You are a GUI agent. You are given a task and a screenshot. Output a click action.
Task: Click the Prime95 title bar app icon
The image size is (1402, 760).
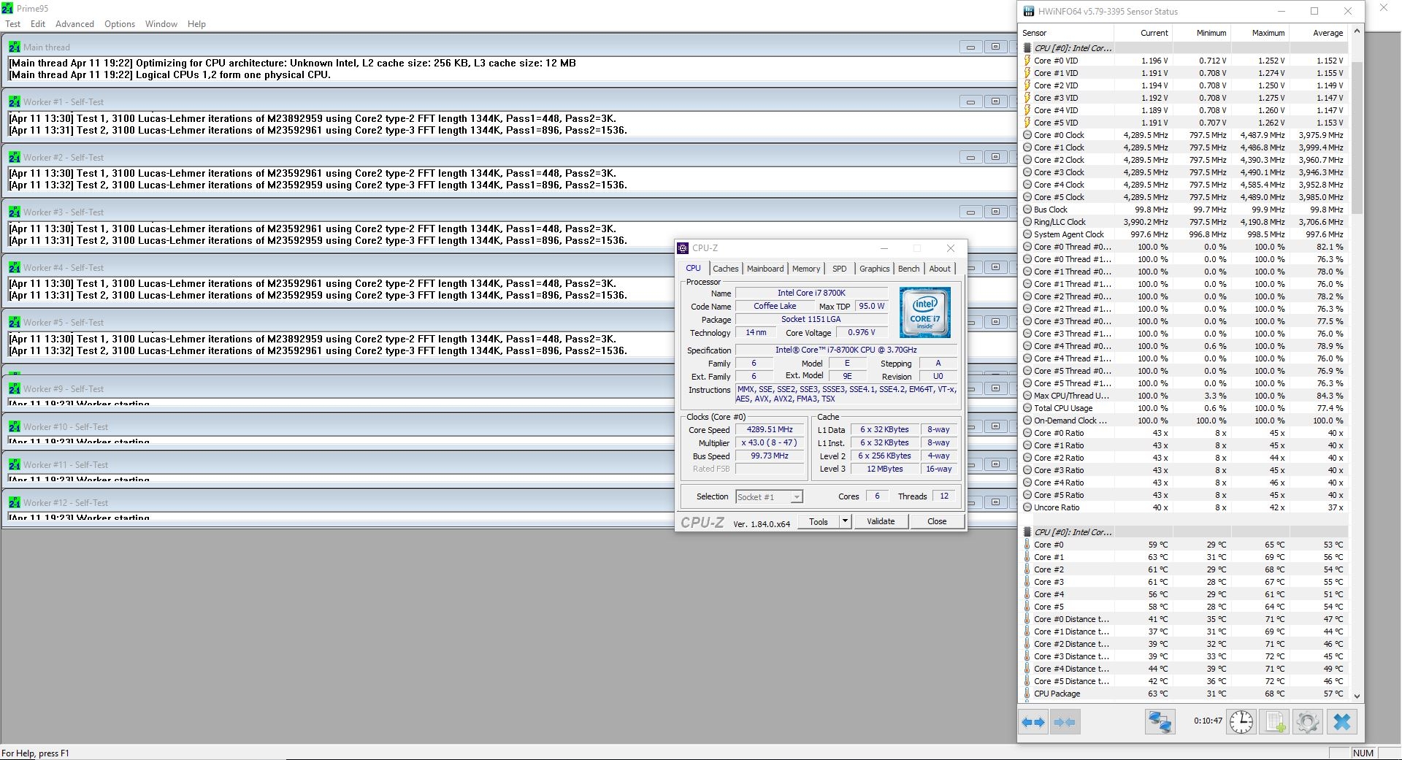pos(7,8)
